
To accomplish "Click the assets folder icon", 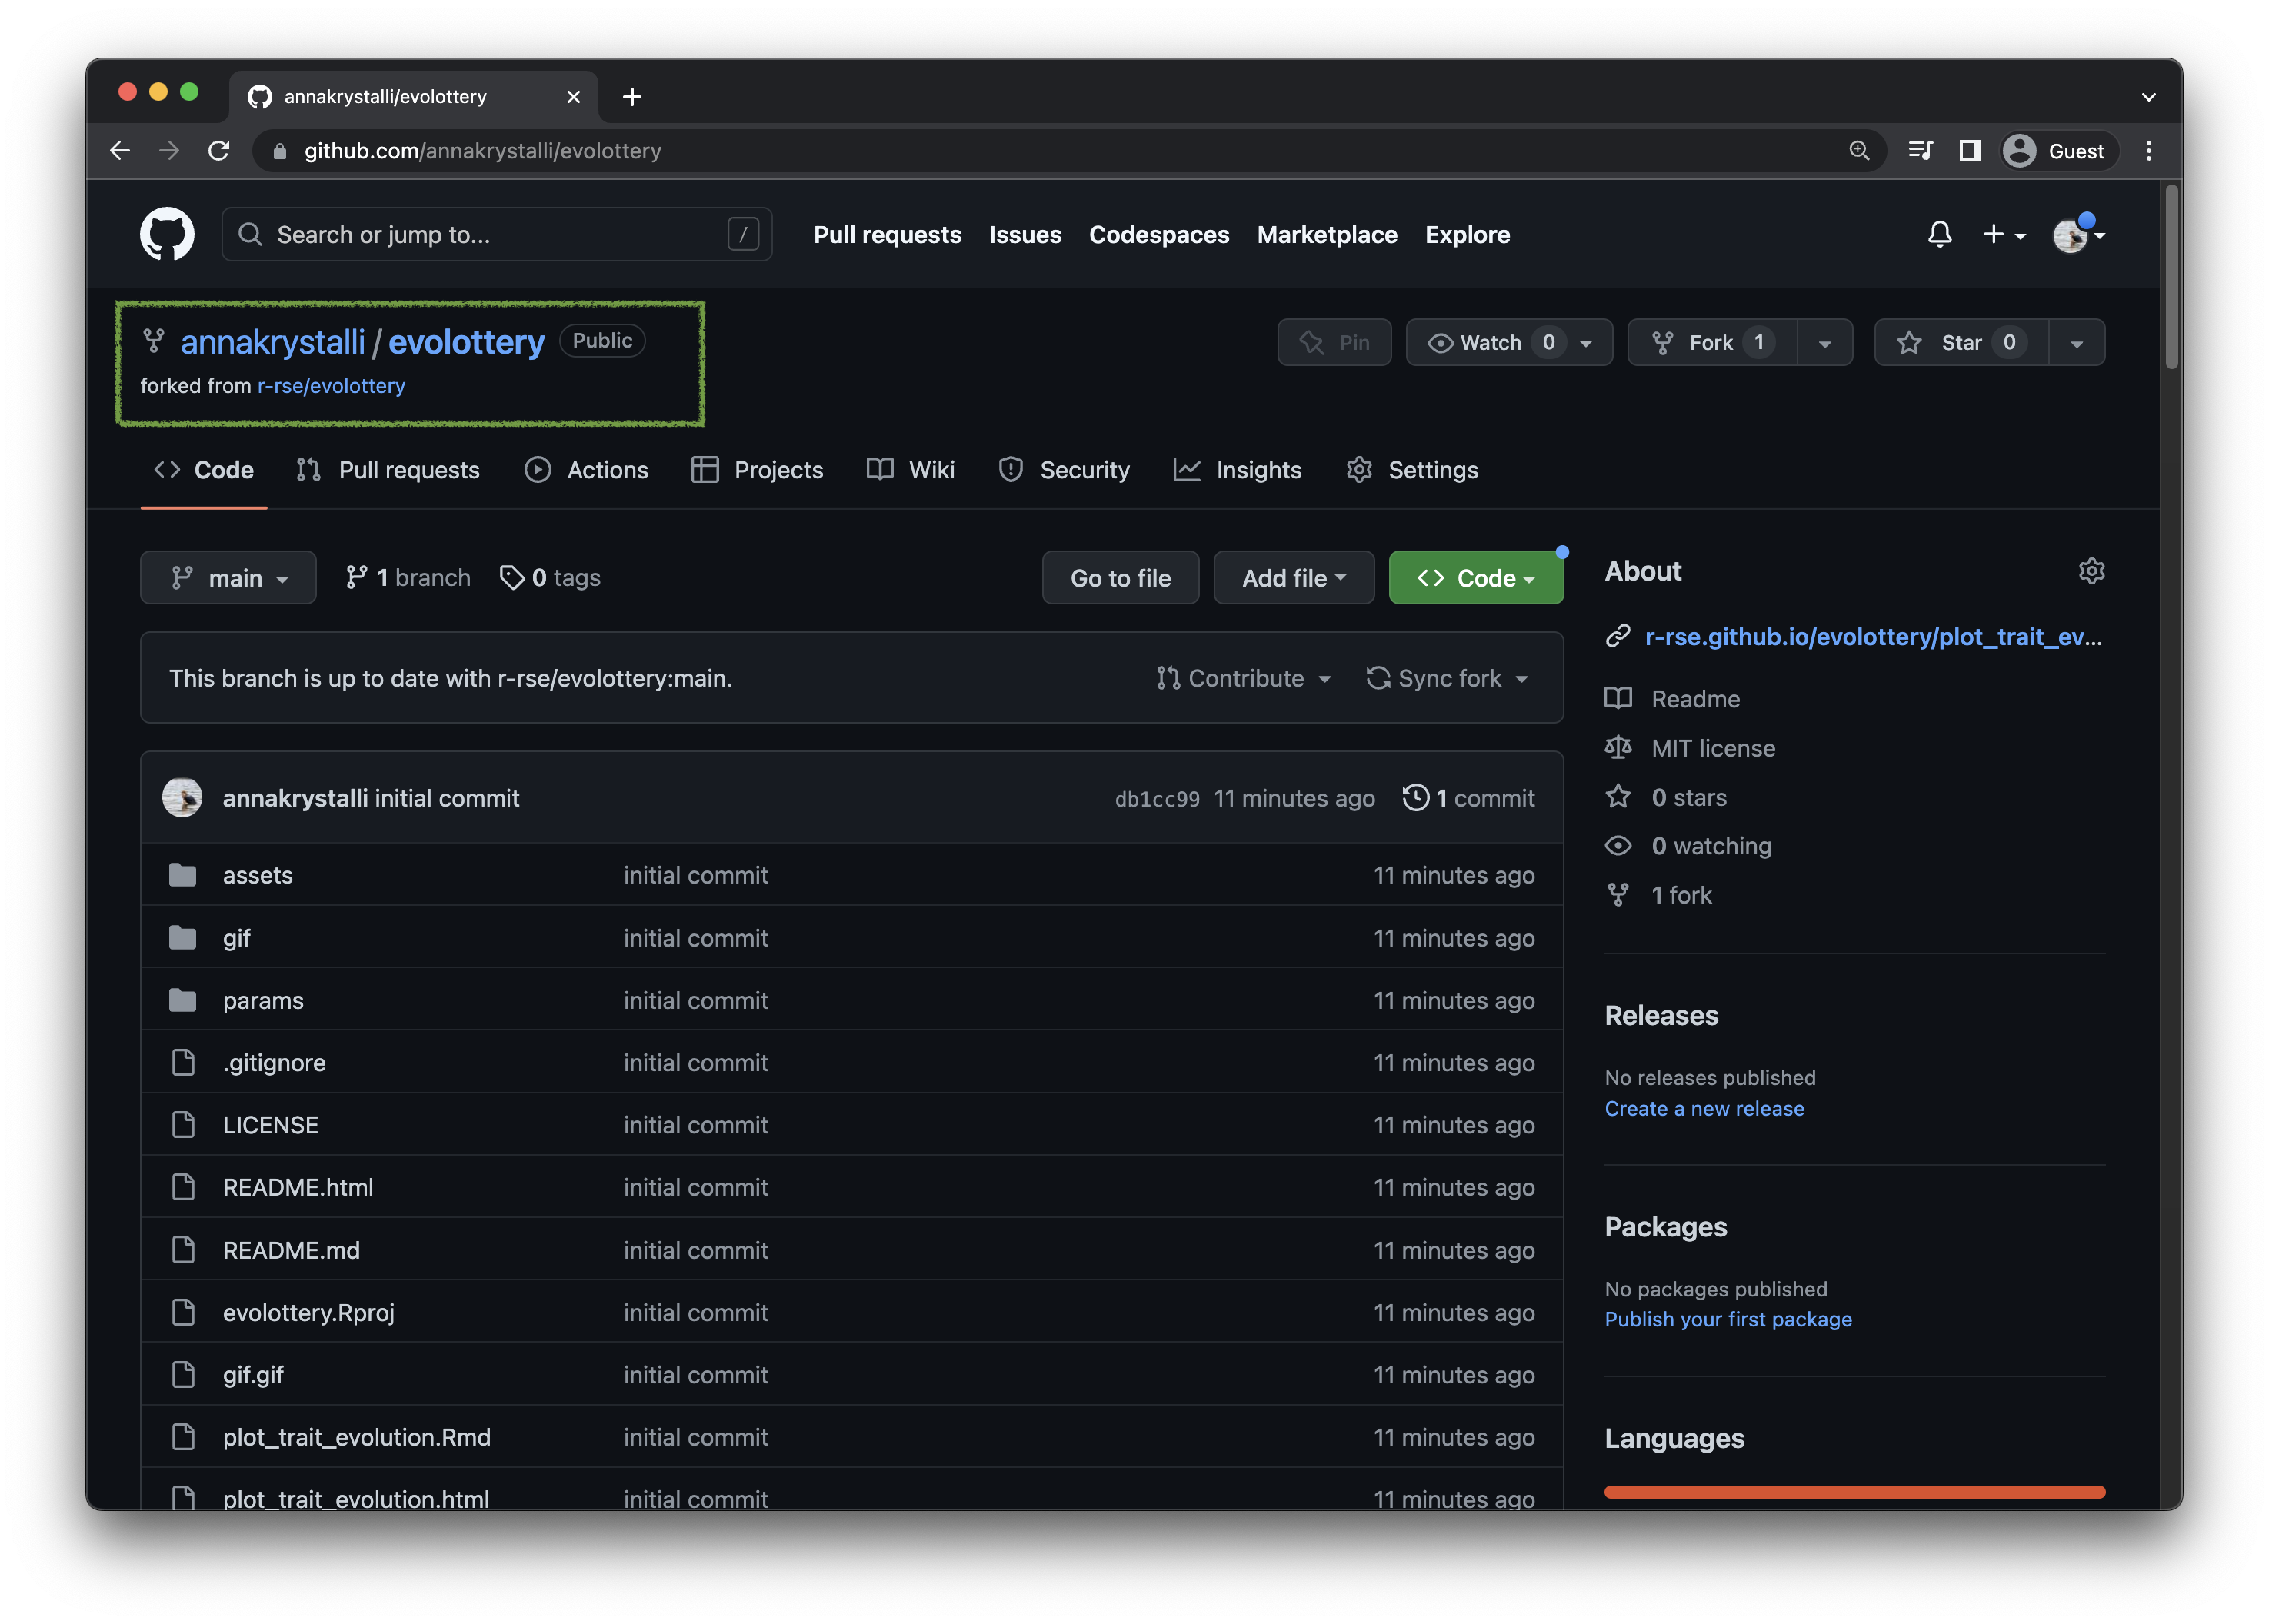I will click(x=182, y=875).
